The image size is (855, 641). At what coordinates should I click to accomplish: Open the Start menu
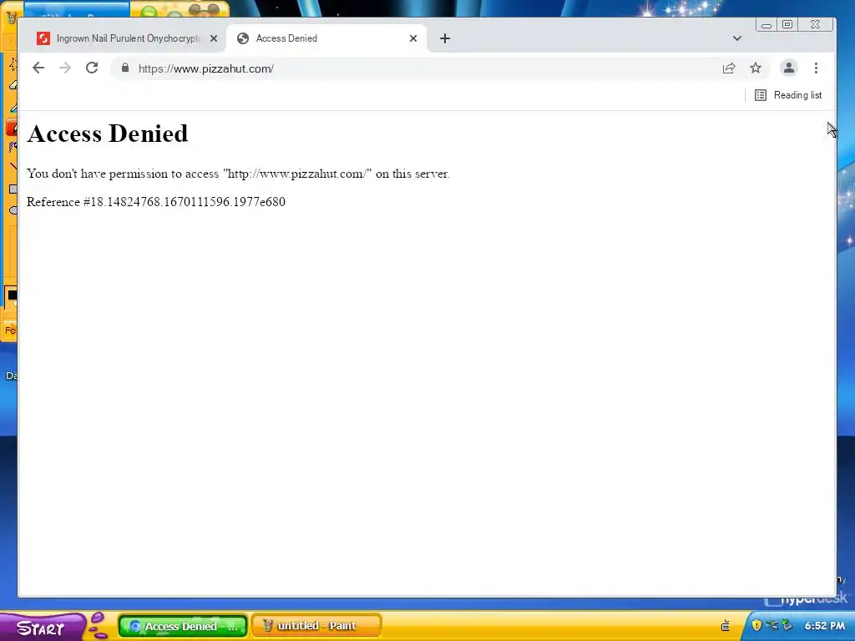tap(43, 627)
